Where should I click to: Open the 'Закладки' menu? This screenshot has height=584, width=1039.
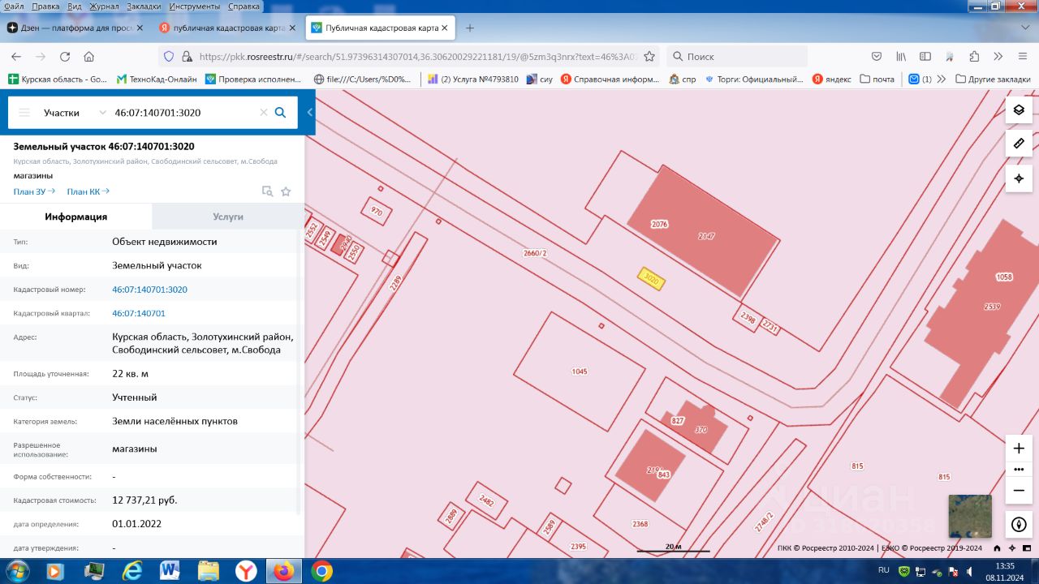coord(144,6)
